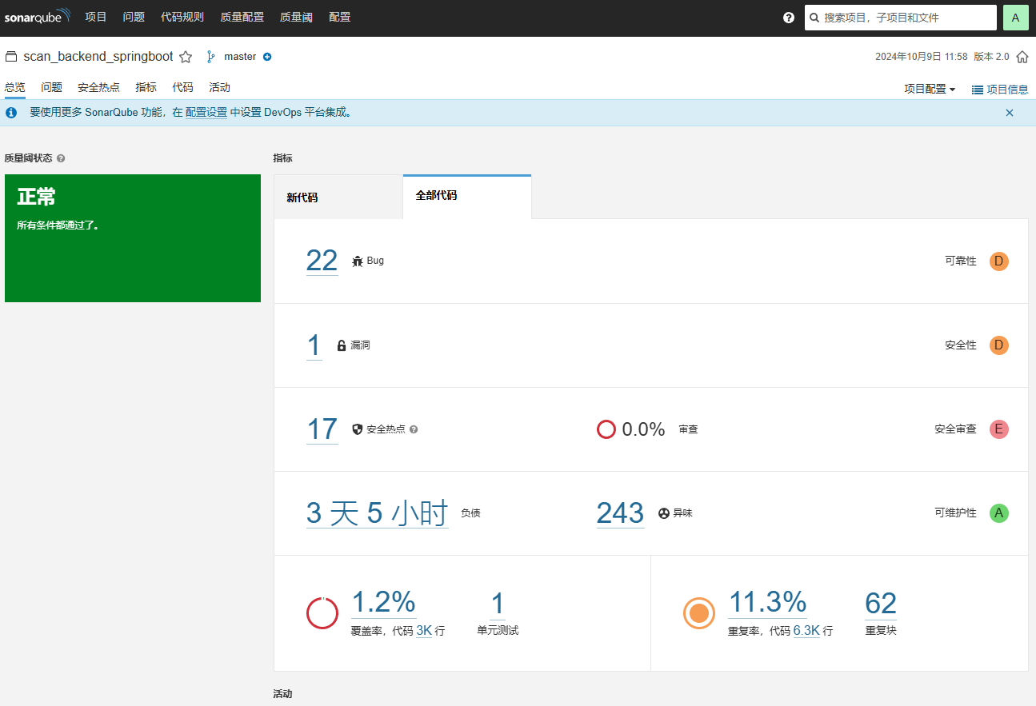Click the user avatar A
This screenshot has width=1036, height=706.
tap(1015, 18)
